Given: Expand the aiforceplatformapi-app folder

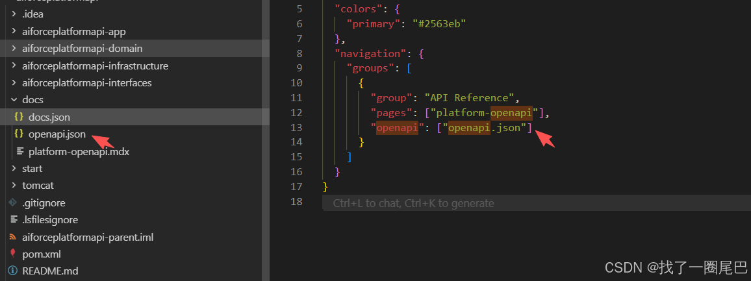Looking at the screenshot, I should coord(73,31).
